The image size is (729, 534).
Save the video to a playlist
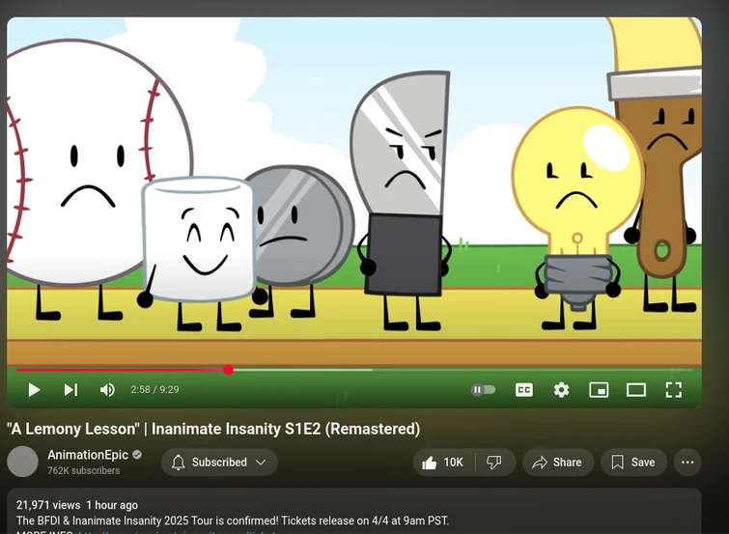pos(633,463)
